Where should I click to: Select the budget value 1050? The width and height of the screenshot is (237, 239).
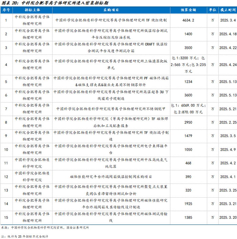[188, 150]
